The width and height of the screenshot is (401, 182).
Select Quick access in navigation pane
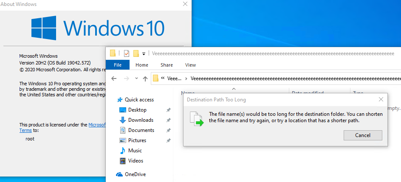click(139, 100)
